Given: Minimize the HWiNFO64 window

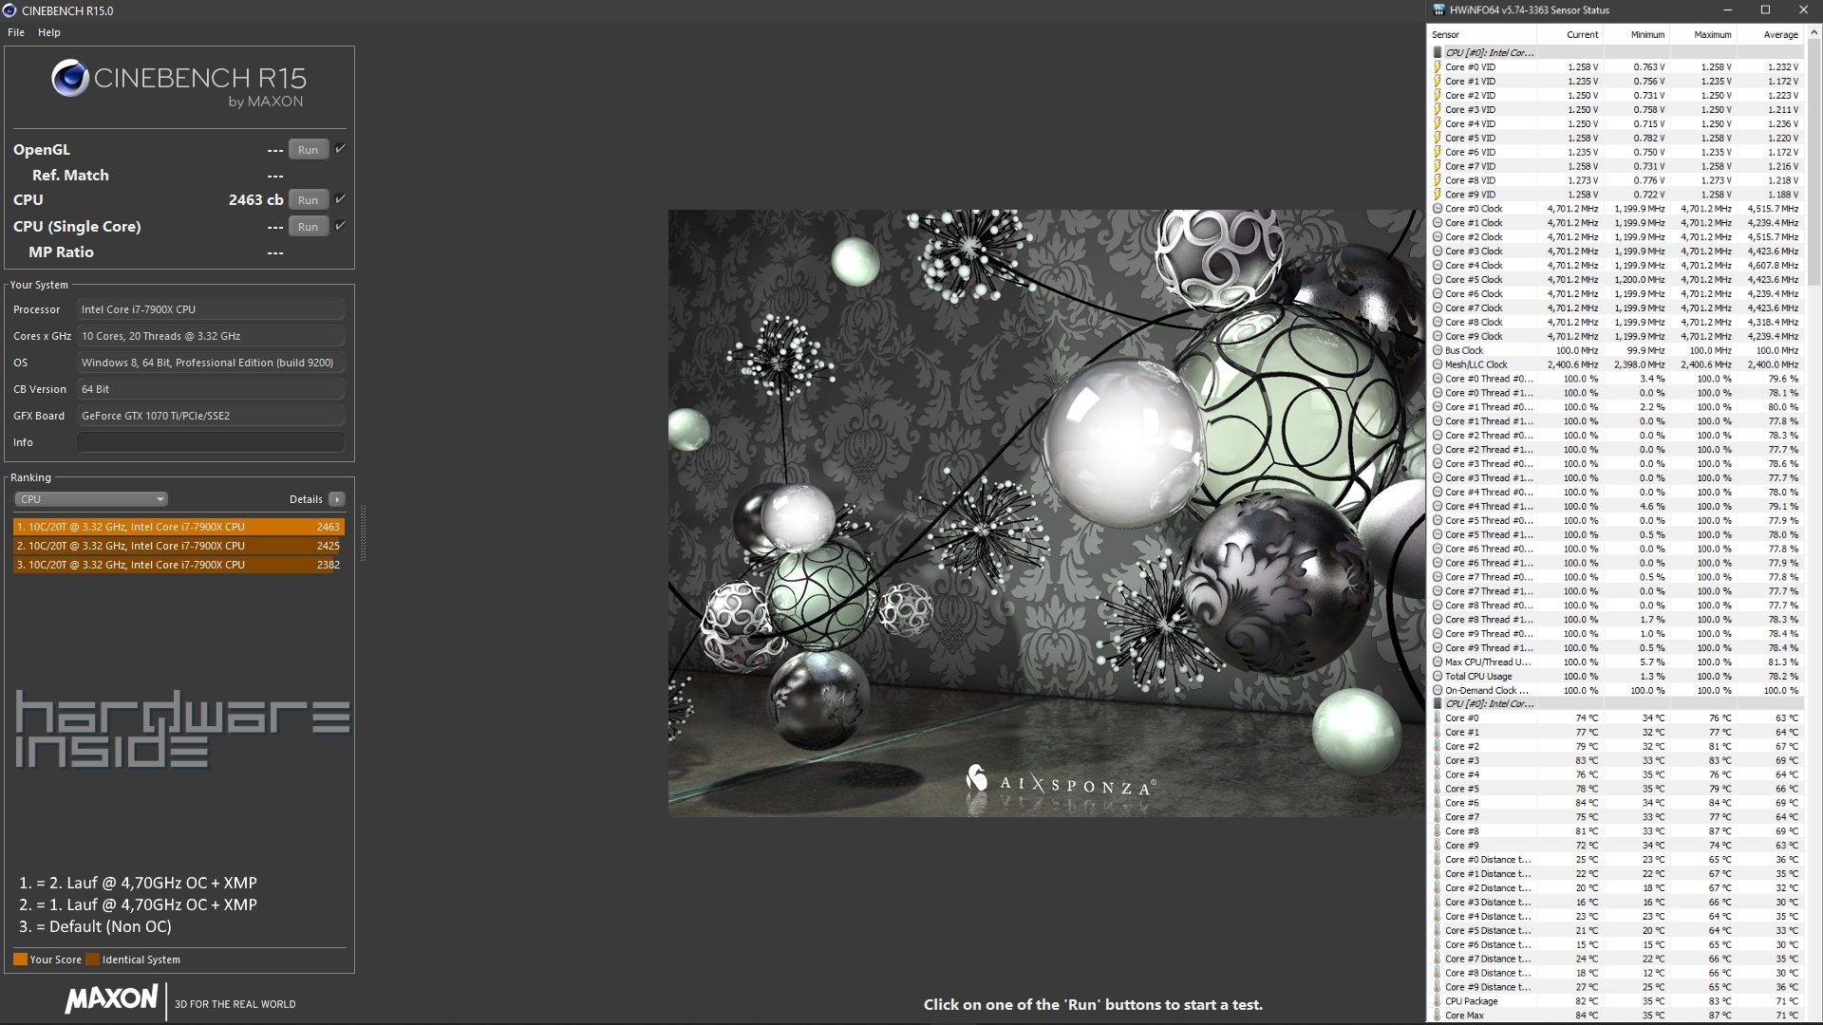Looking at the screenshot, I should pos(1727,10).
